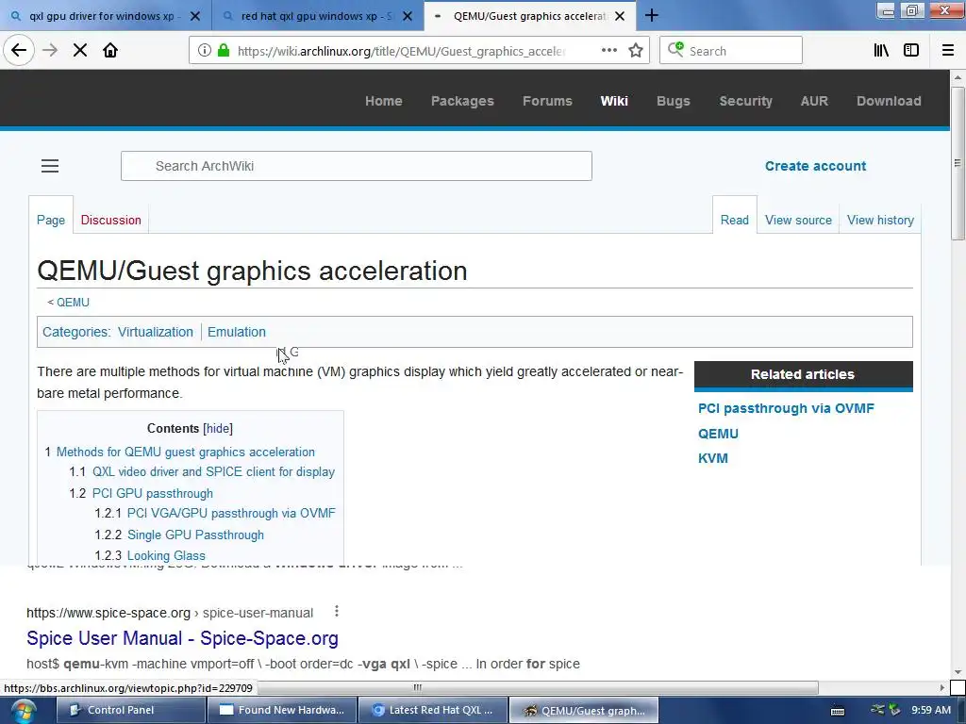Click the horizontal scrollbar at bottom
966x724 pixels.
[417, 687]
